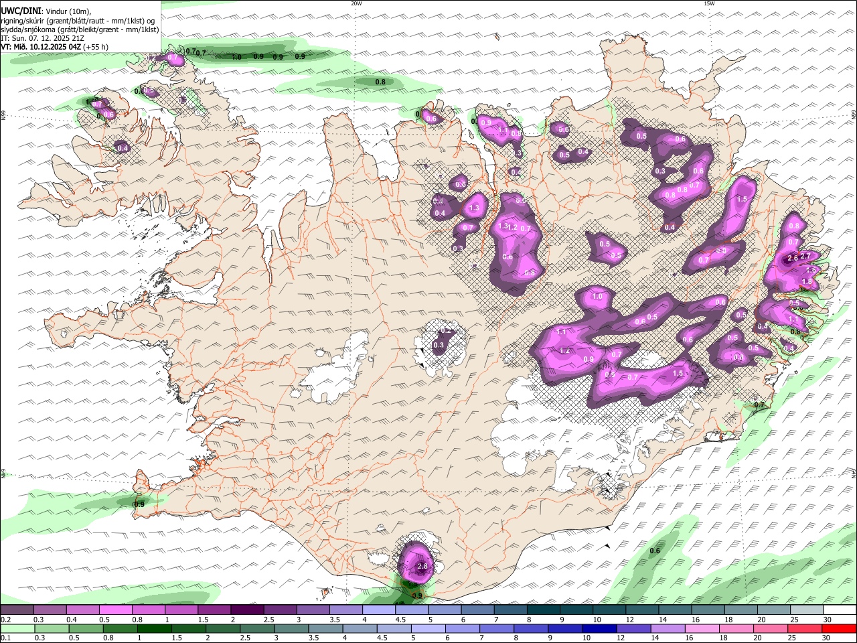Click the valid time 'VT: Mið. 10.12.2025 04Z'
This screenshot has width=857, height=643.
pyautogui.click(x=41, y=47)
